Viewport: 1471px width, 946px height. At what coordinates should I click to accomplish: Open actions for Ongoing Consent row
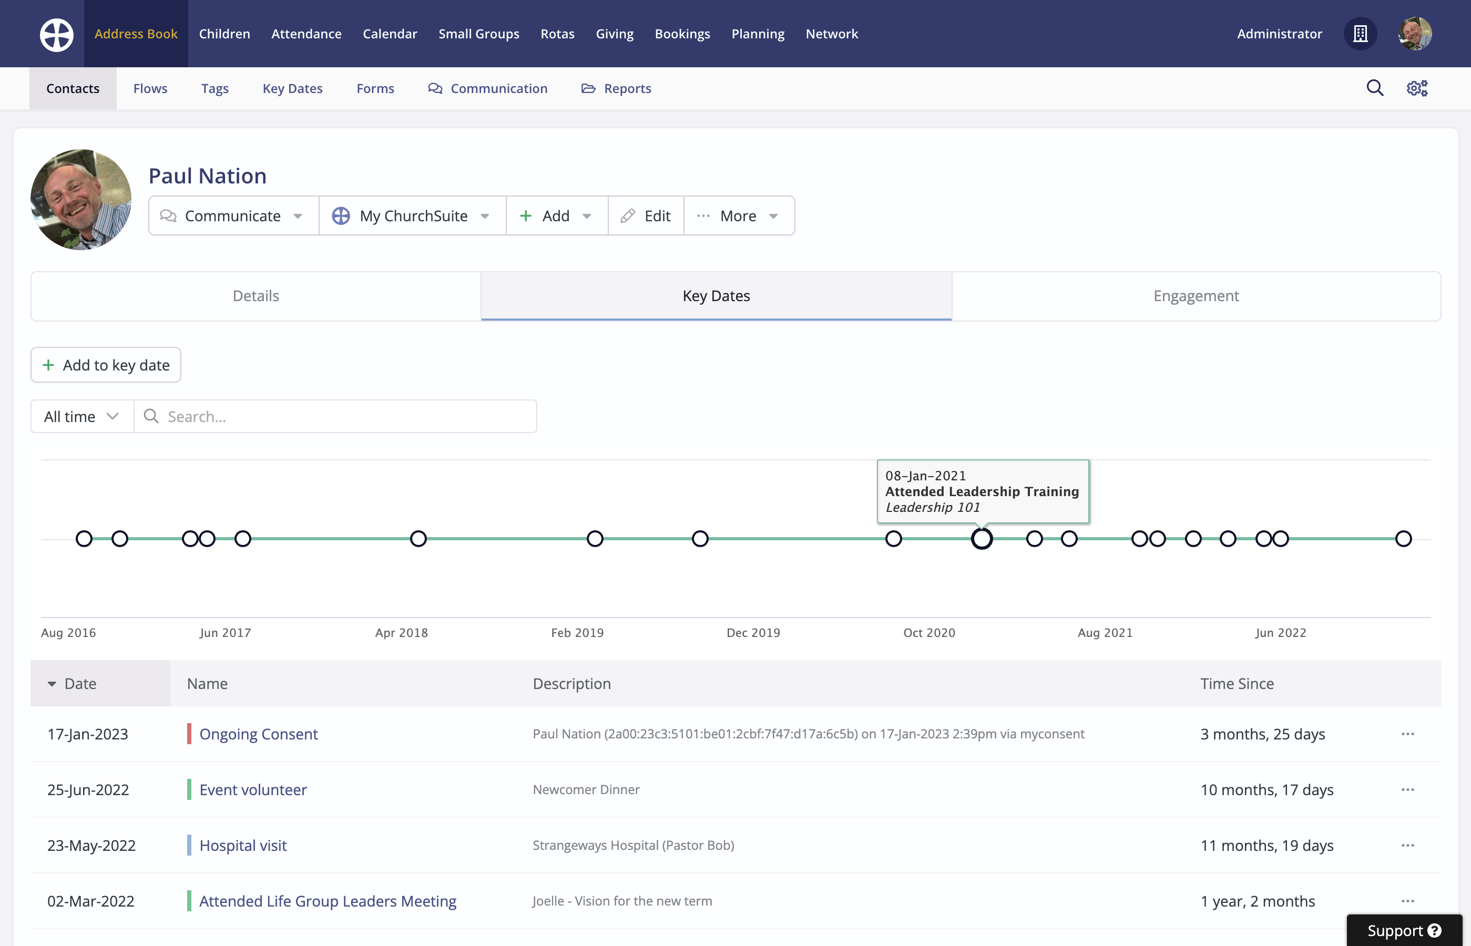(1407, 734)
